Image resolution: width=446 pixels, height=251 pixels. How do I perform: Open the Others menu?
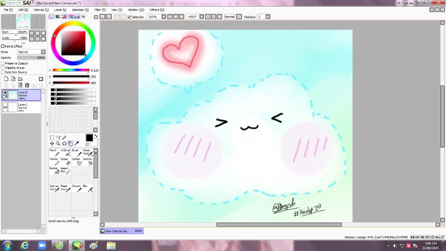coord(157,10)
